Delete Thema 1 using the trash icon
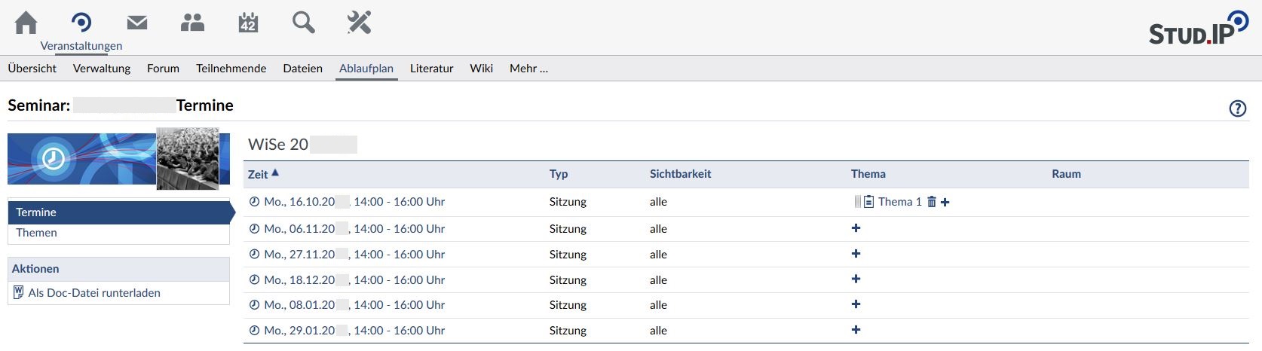The image size is (1262, 351). [x=932, y=202]
